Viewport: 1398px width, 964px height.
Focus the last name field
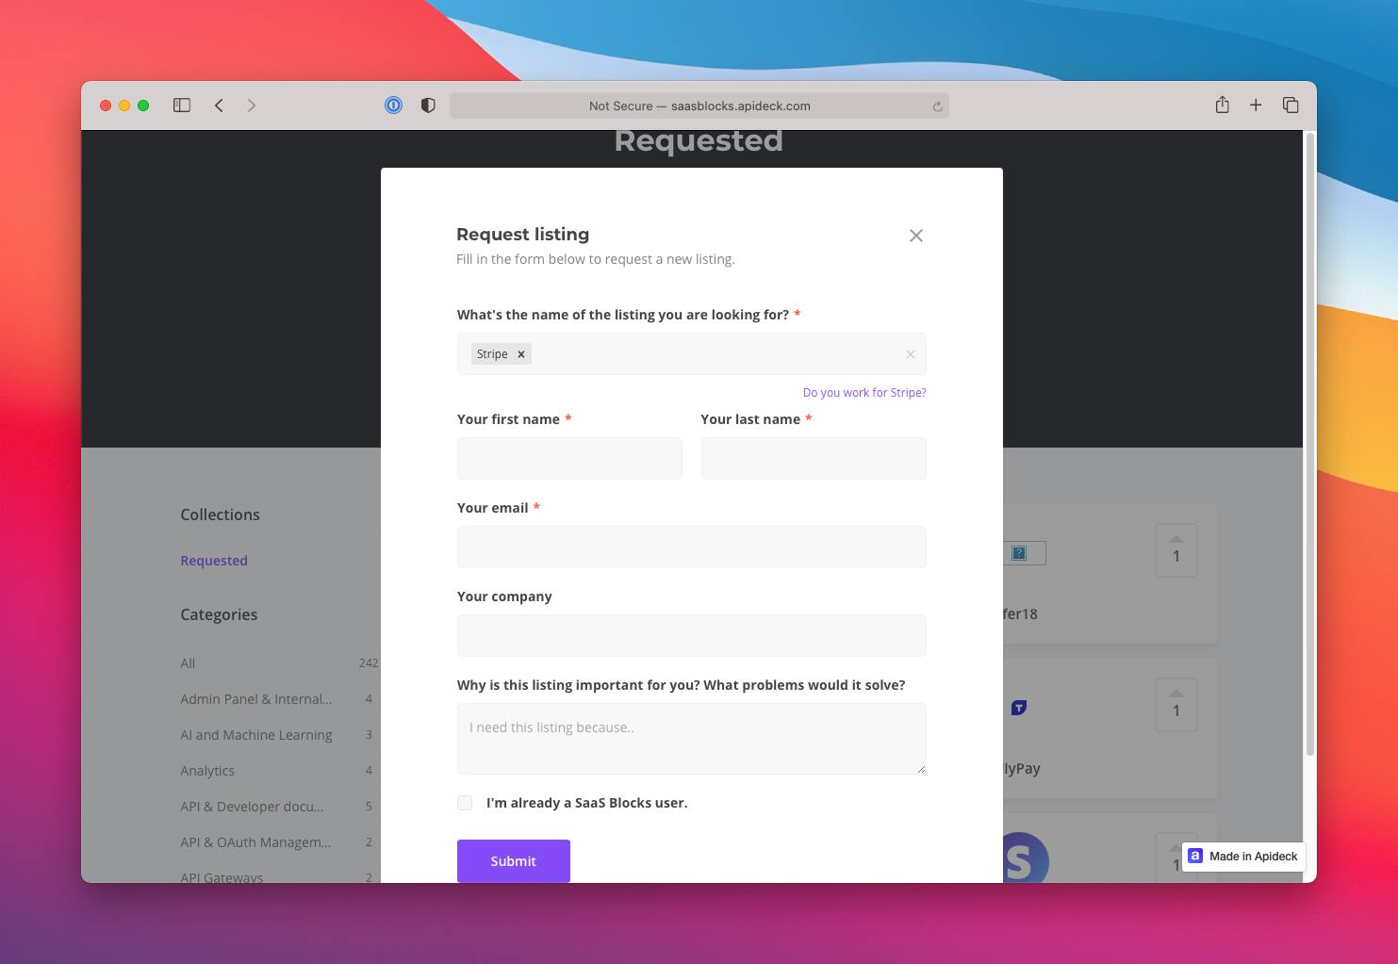tap(814, 459)
